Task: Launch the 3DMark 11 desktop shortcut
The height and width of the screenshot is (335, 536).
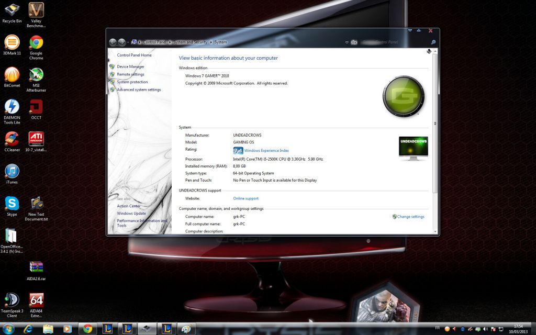Action: pos(12,45)
